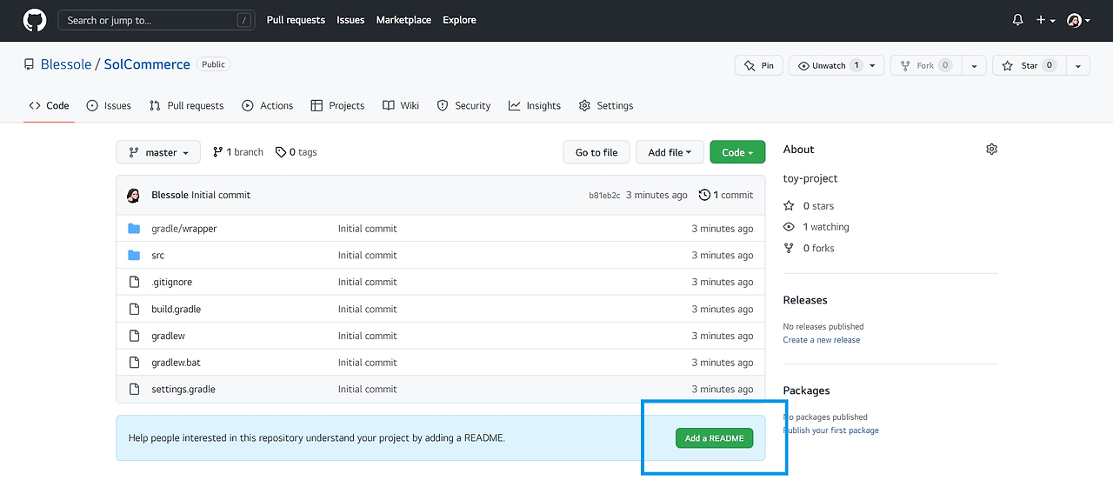Open the build.gradle file
This screenshot has height=487, width=1113.
[x=177, y=309]
